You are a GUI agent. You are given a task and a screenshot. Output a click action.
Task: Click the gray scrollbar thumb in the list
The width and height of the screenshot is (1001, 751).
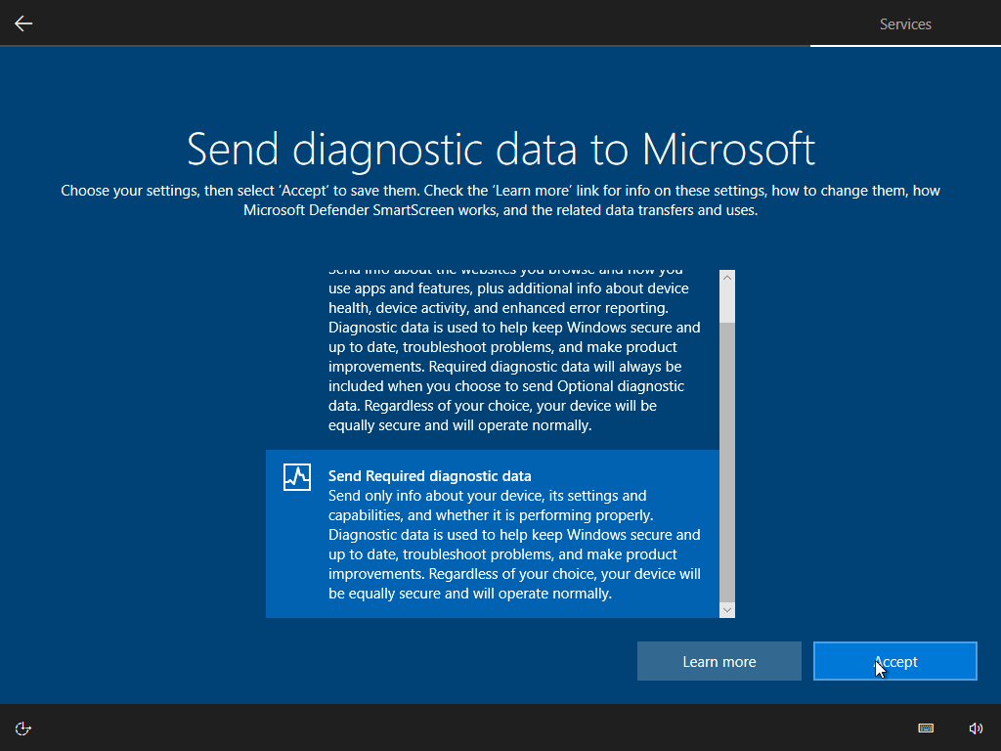coord(726,460)
